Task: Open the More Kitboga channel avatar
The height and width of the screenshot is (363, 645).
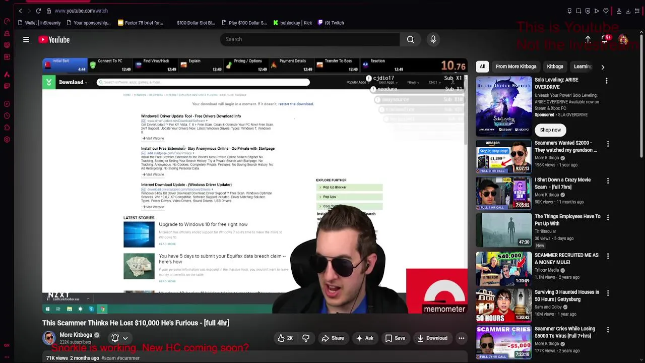Action: point(49,338)
